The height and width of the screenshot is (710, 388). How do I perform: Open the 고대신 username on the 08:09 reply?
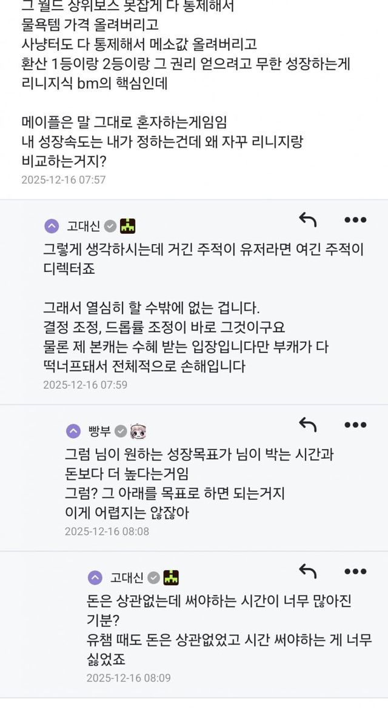(x=126, y=577)
